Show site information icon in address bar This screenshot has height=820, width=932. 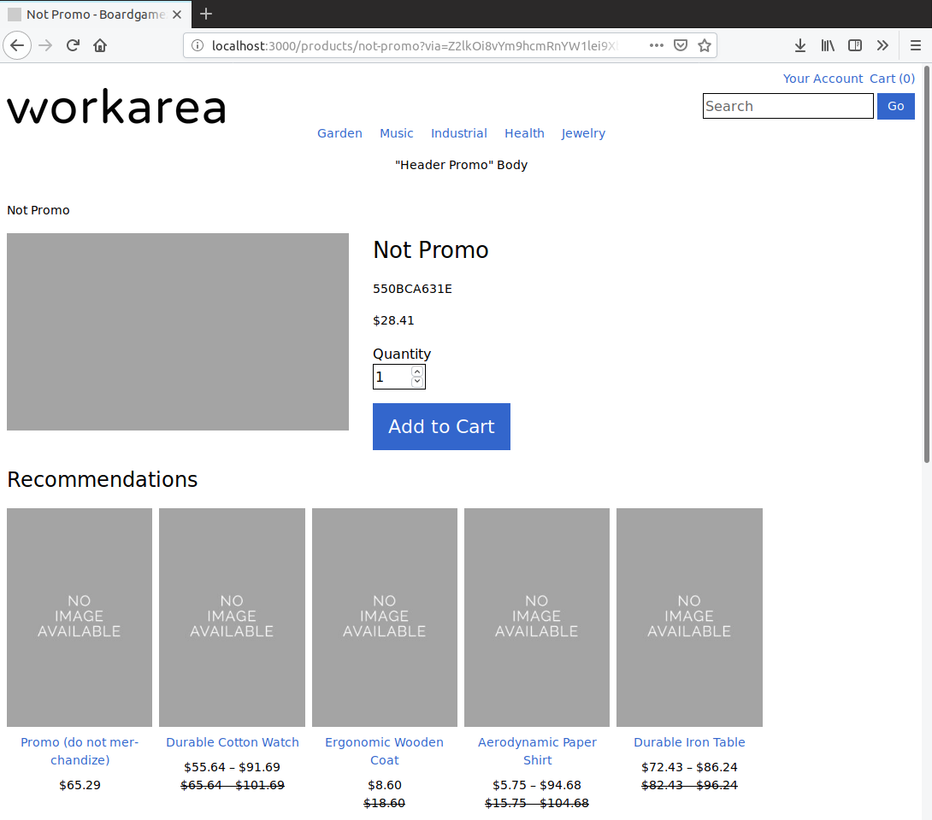coord(198,46)
